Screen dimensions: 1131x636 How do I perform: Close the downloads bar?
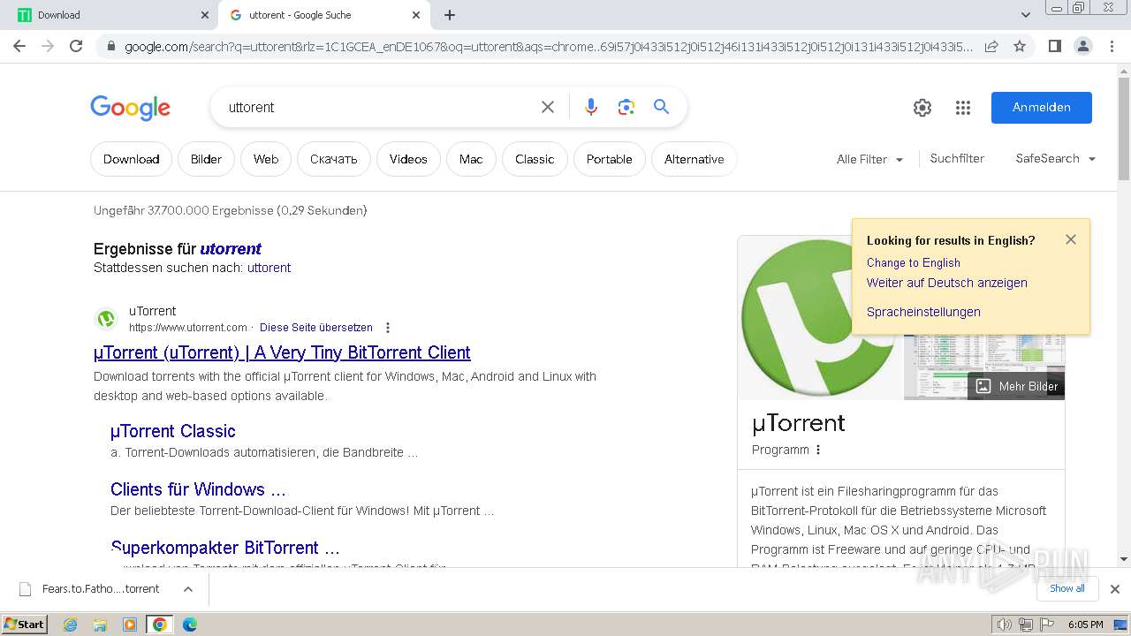[x=1115, y=589]
